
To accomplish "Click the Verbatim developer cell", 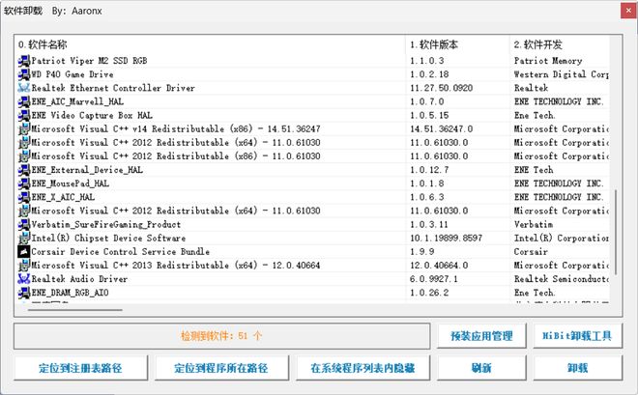I will tap(534, 224).
